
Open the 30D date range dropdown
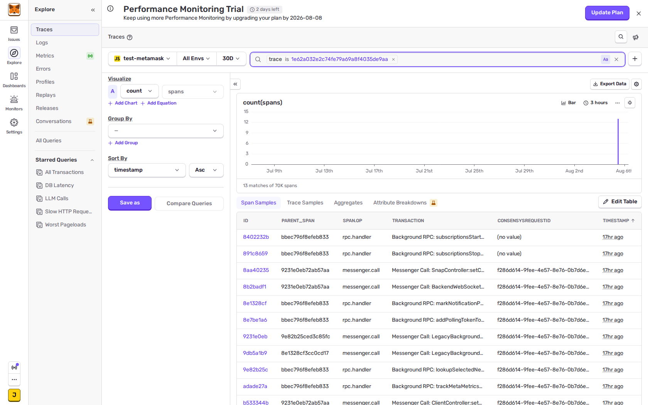point(231,59)
